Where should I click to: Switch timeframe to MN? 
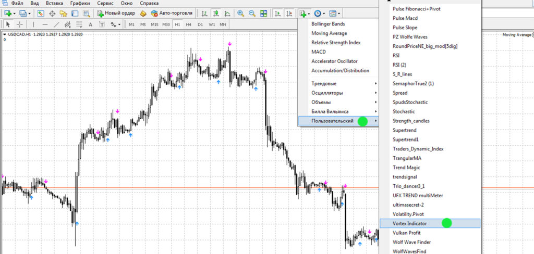coord(223,24)
